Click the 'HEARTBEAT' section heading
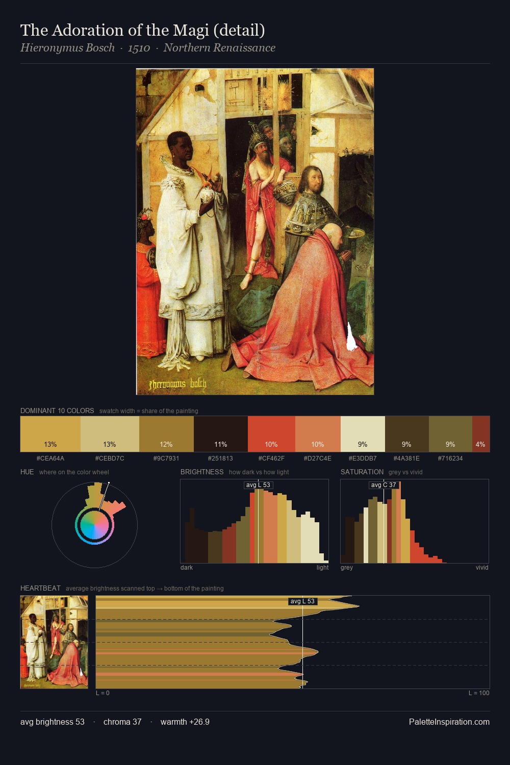This screenshot has width=510, height=765. point(40,588)
